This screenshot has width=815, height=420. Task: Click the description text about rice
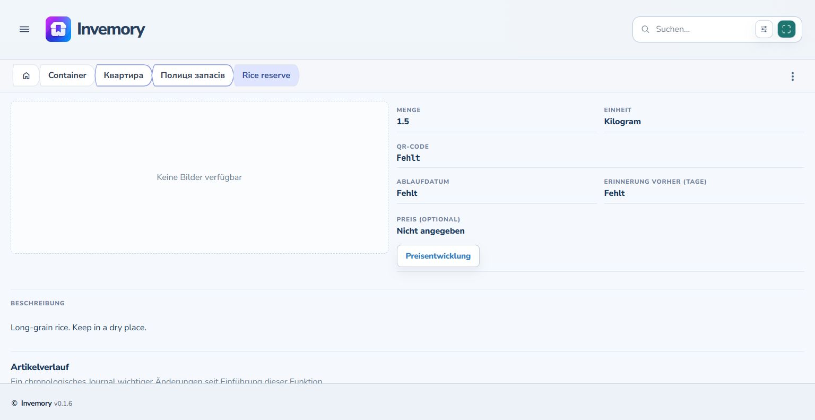[79, 328]
